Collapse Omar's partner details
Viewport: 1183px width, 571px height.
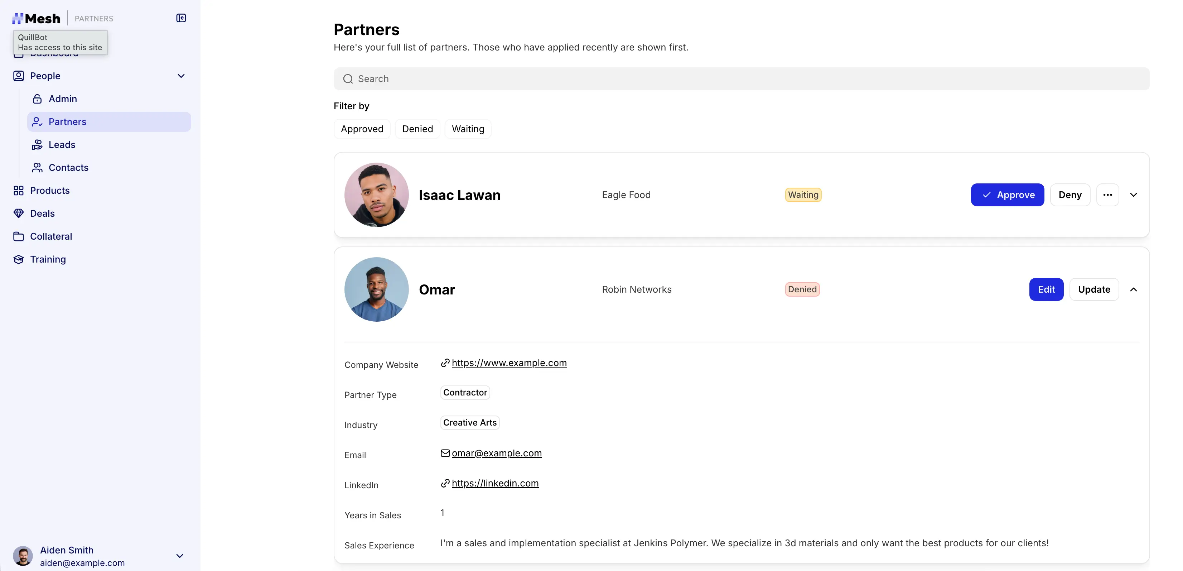click(x=1133, y=289)
